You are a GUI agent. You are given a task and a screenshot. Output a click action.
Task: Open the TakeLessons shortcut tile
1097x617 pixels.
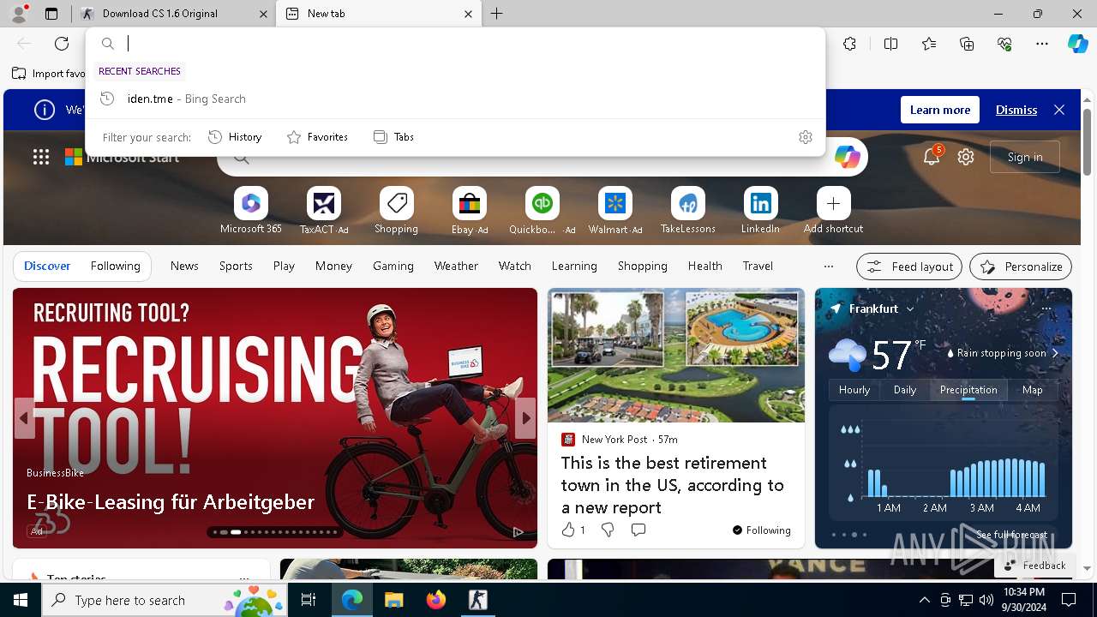[x=687, y=210]
